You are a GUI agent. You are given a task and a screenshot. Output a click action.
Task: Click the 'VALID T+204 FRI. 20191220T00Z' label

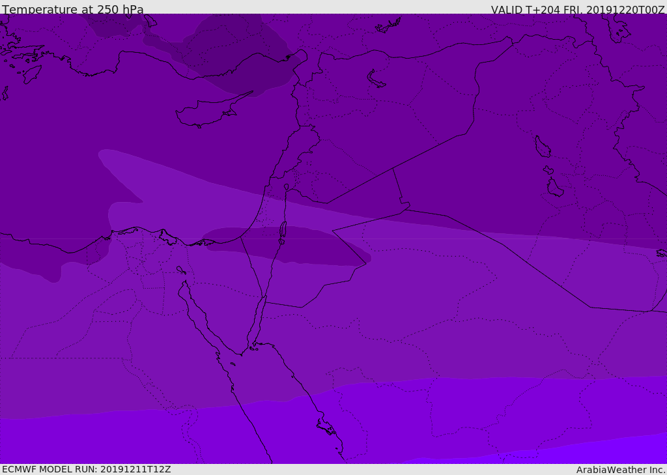[578, 9]
